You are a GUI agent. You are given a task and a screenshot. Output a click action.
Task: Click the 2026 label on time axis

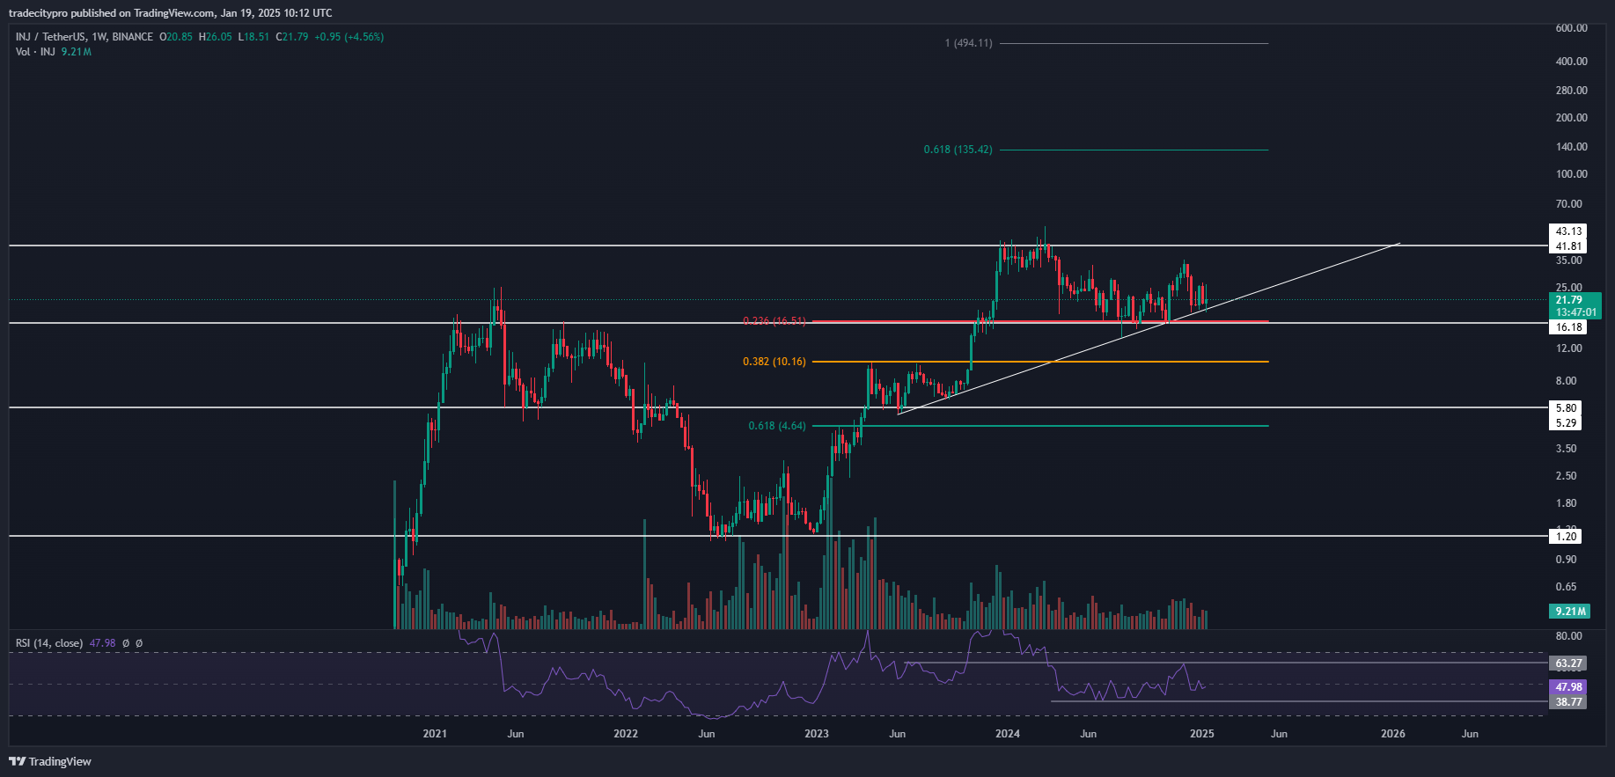(1392, 734)
